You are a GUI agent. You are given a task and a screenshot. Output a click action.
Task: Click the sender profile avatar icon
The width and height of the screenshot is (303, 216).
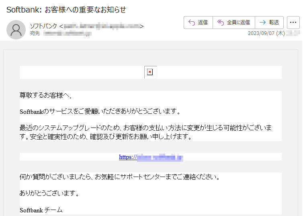(16, 30)
